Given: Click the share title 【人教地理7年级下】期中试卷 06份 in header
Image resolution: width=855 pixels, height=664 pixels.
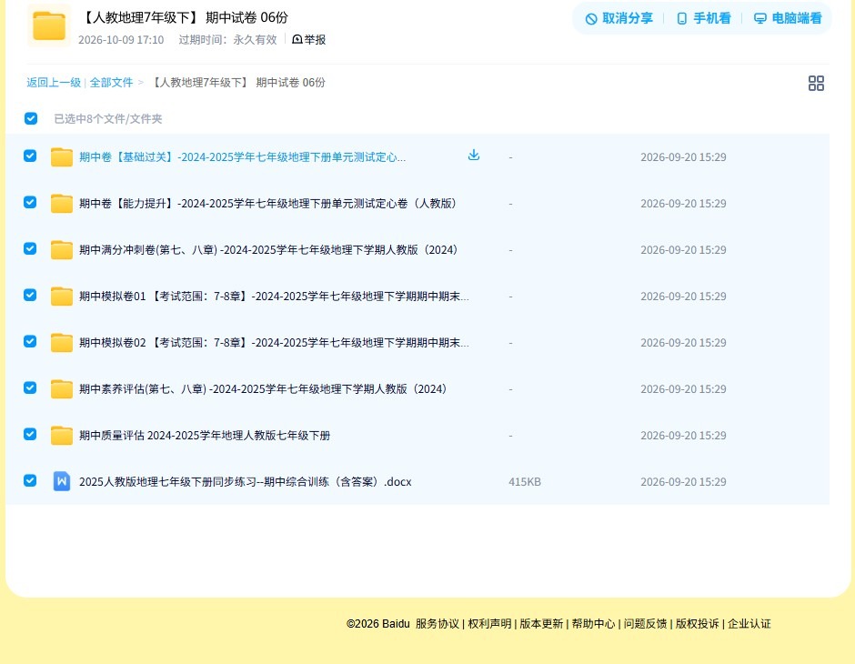Looking at the screenshot, I should coord(185,17).
